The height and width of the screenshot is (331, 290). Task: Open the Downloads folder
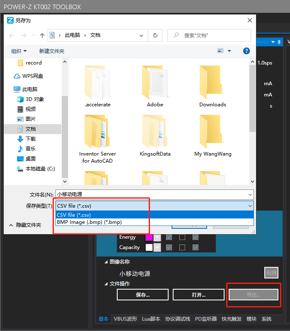click(213, 86)
